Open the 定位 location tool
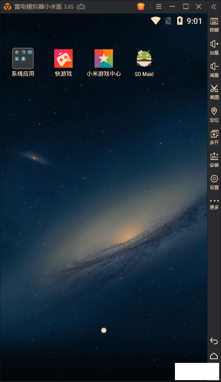Viewport: 221px width, 382px height. [214, 115]
